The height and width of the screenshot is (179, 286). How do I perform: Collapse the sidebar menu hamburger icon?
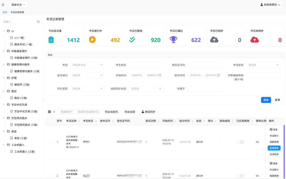coord(3,5)
